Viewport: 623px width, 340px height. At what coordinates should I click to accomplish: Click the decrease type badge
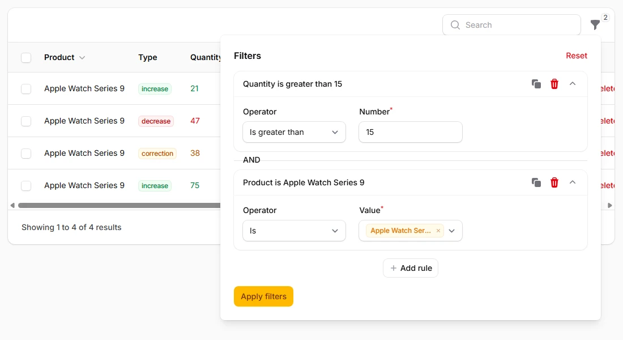156,121
